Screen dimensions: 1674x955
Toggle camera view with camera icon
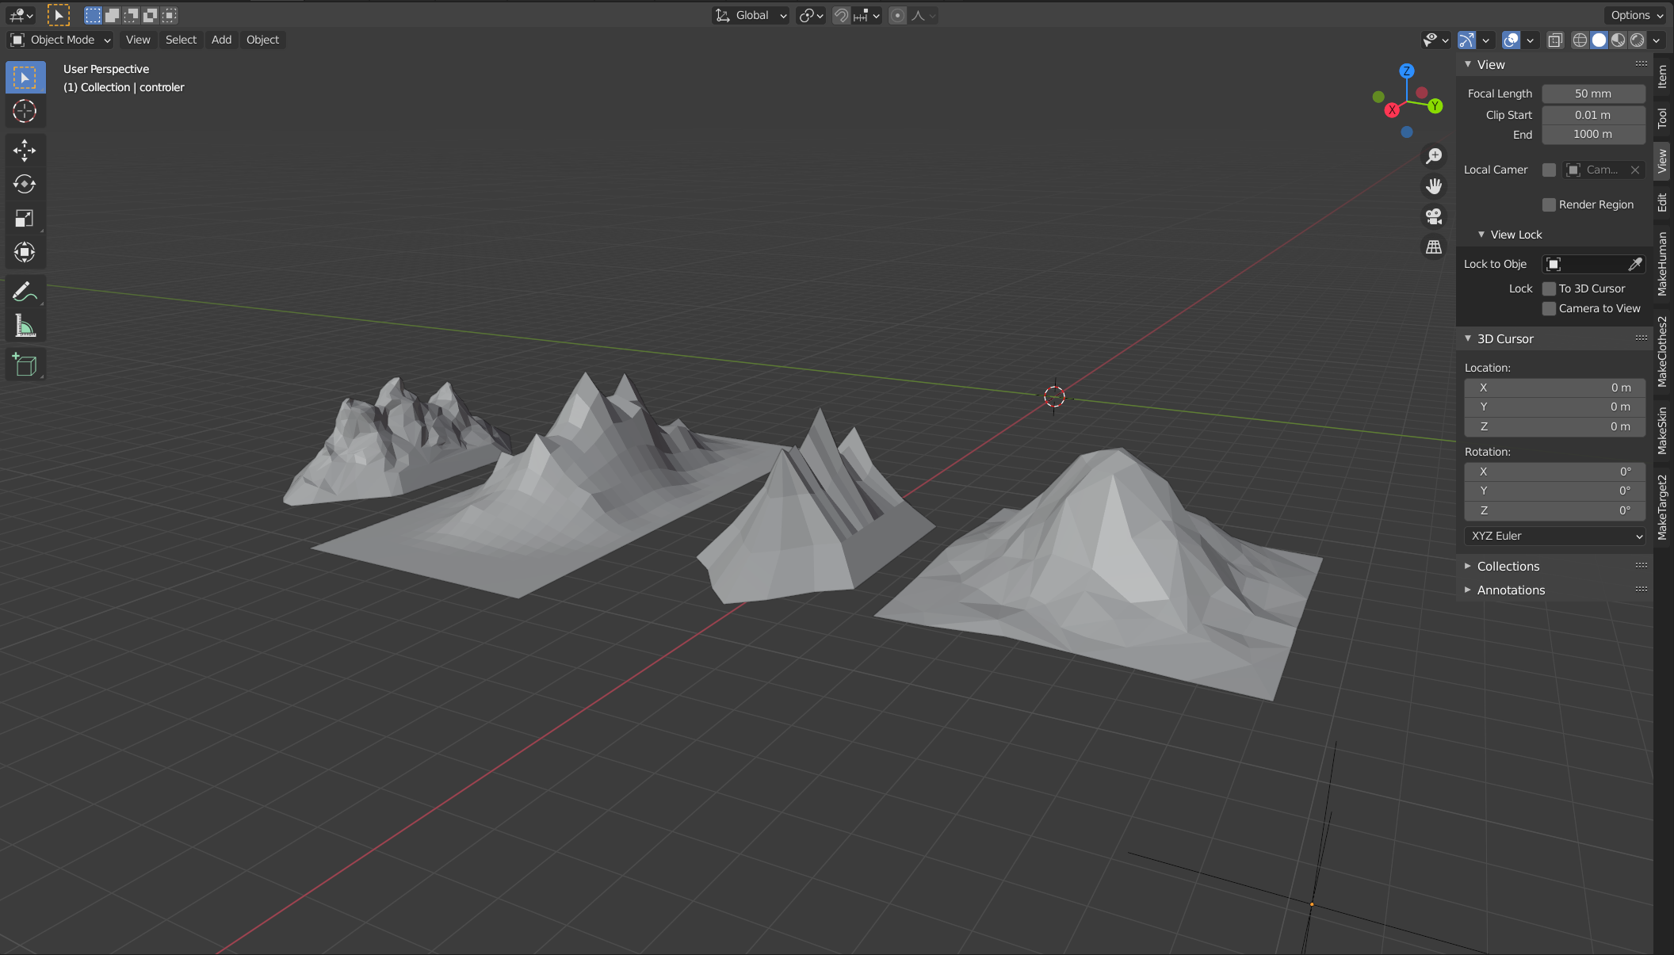[x=1433, y=216]
